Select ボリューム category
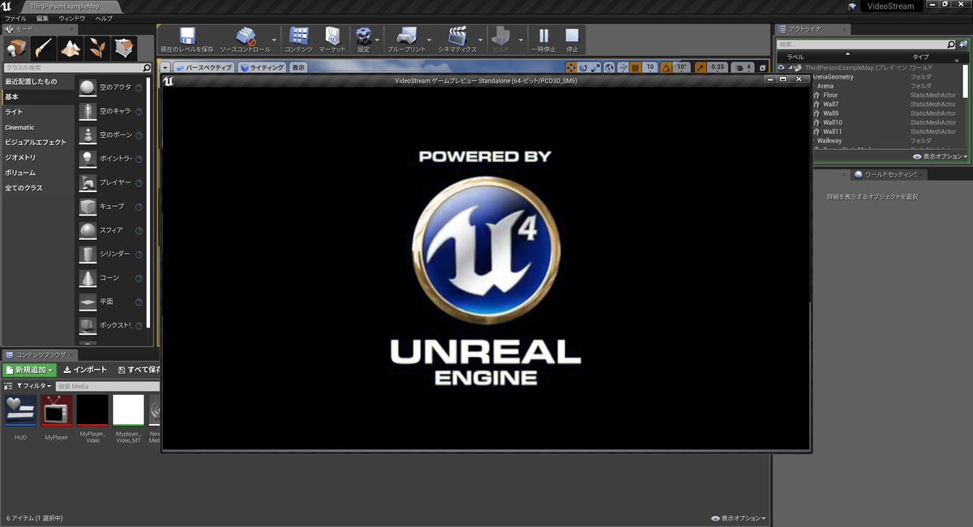 pyautogui.click(x=38, y=173)
